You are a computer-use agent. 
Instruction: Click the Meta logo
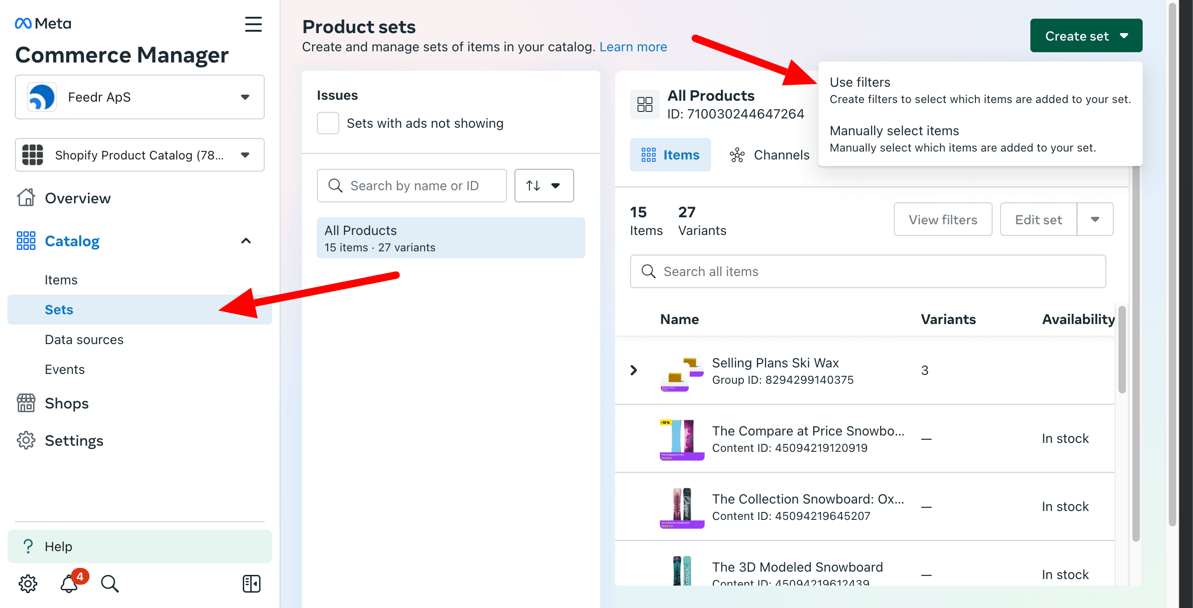click(42, 23)
